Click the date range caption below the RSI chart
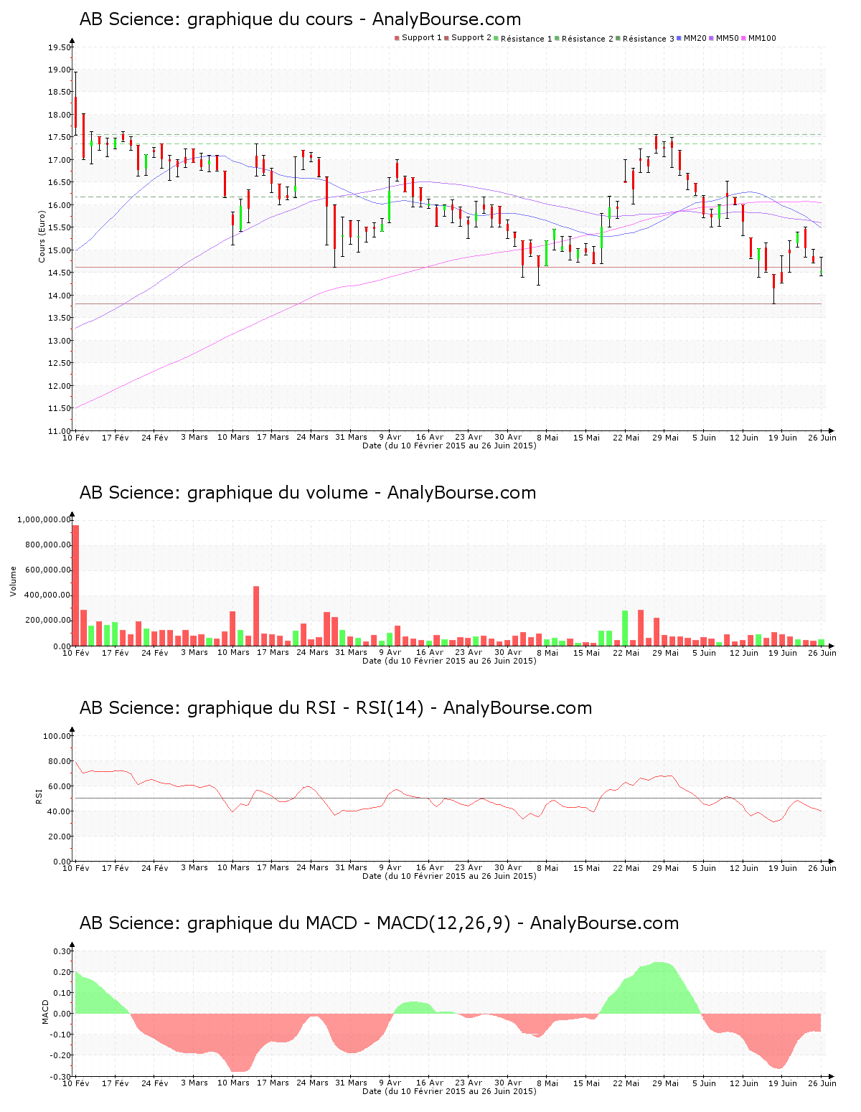The image size is (861, 1112). pos(449,876)
